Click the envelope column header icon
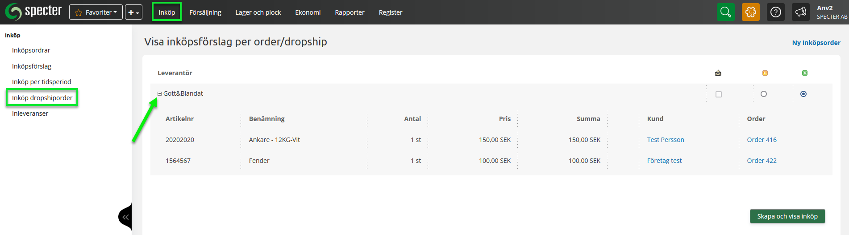The height and width of the screenshot is (235, 849). pos(718,73)
